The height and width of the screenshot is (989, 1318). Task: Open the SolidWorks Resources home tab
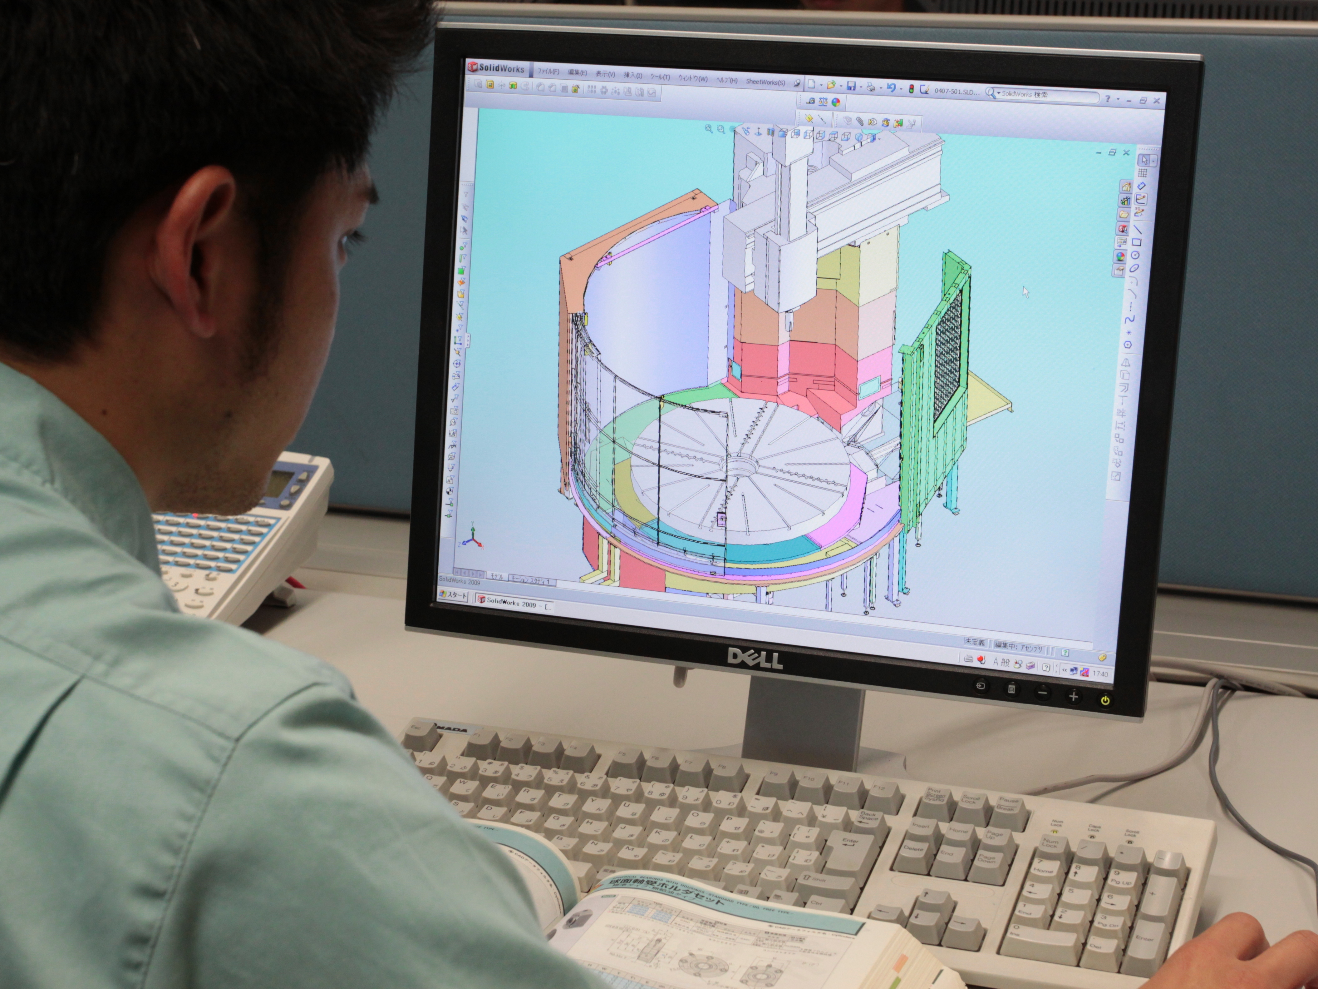(x=1127, y=186)
